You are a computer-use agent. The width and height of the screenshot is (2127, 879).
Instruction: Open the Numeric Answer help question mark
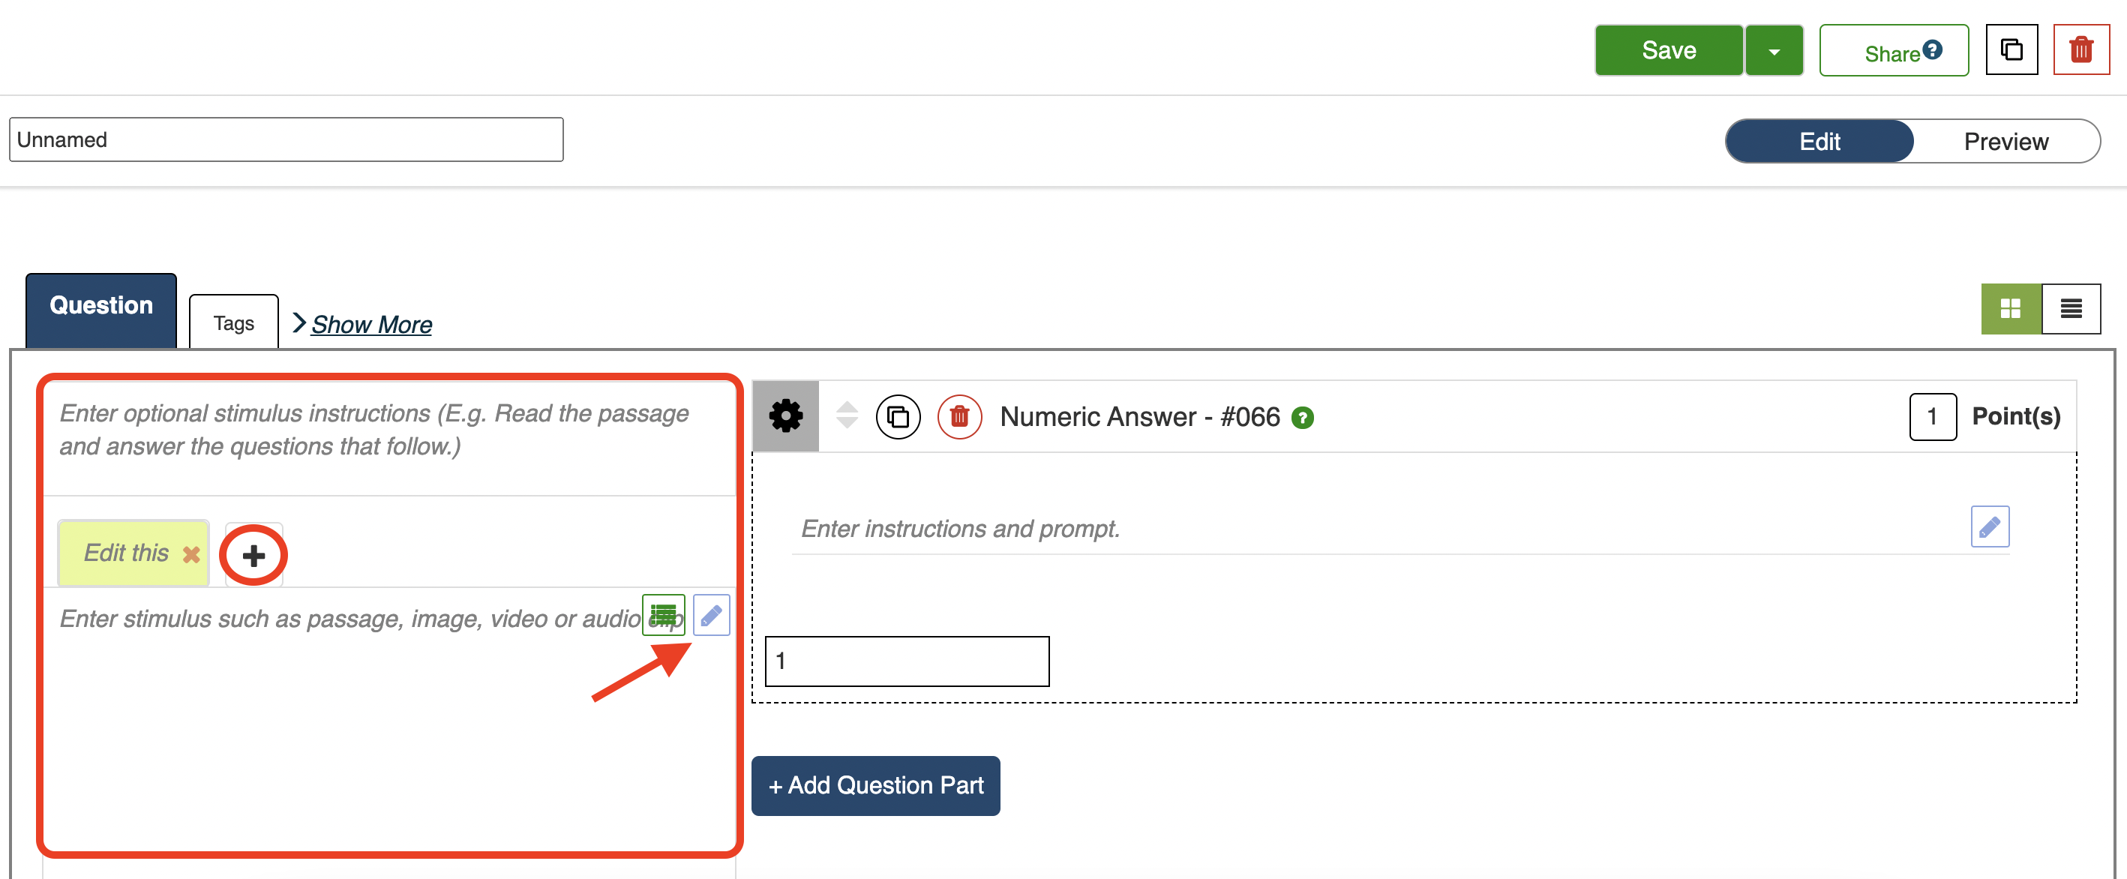[1302, 418]
